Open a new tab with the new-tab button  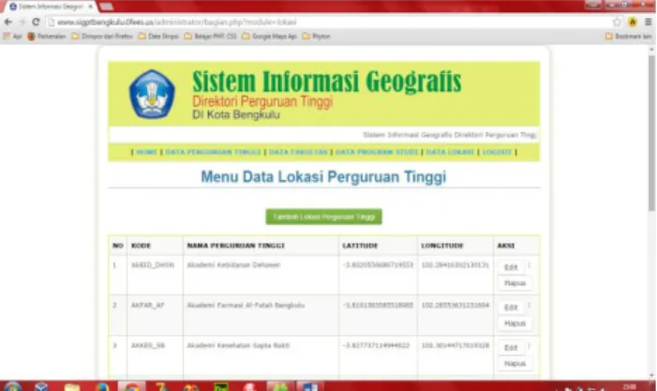click(106, 7)
